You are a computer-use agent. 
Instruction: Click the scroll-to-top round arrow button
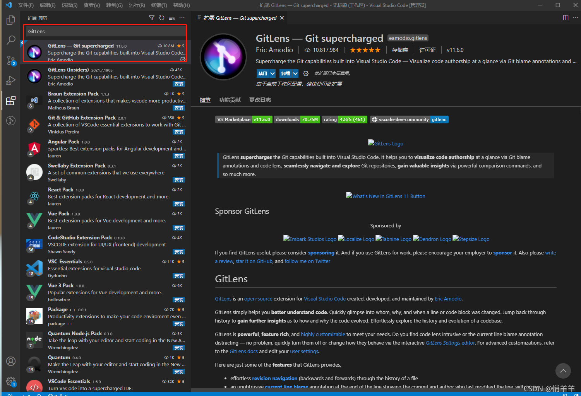click(x=563, y=371)
